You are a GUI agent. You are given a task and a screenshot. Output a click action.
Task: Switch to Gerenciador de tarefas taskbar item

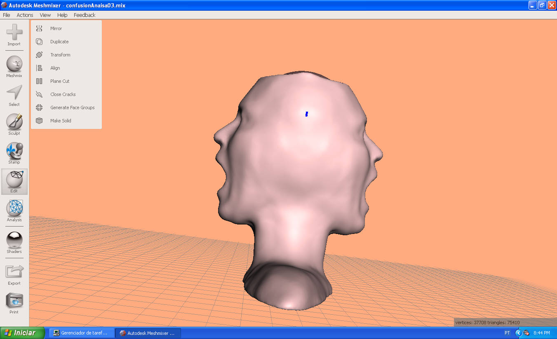point(82,333)
